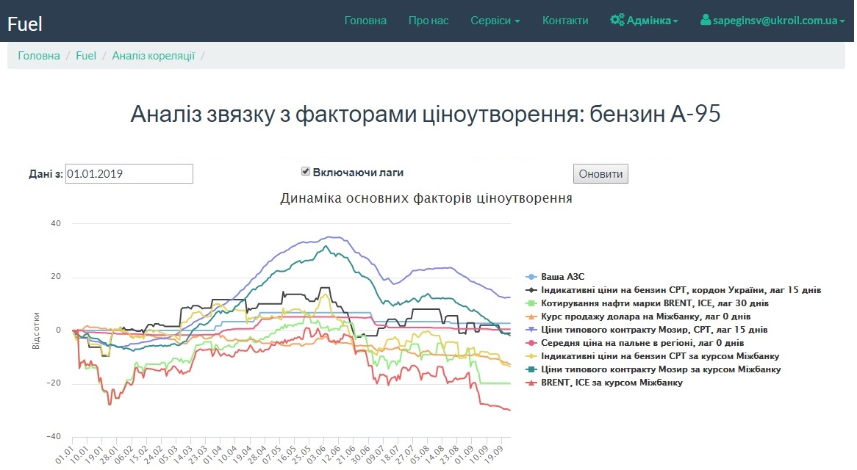Click the Оновити button

[600, 173]
